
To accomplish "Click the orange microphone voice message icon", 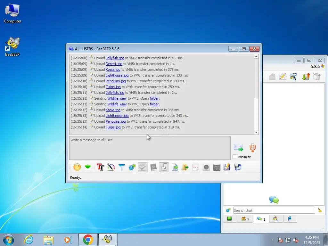I will (253, 147).
